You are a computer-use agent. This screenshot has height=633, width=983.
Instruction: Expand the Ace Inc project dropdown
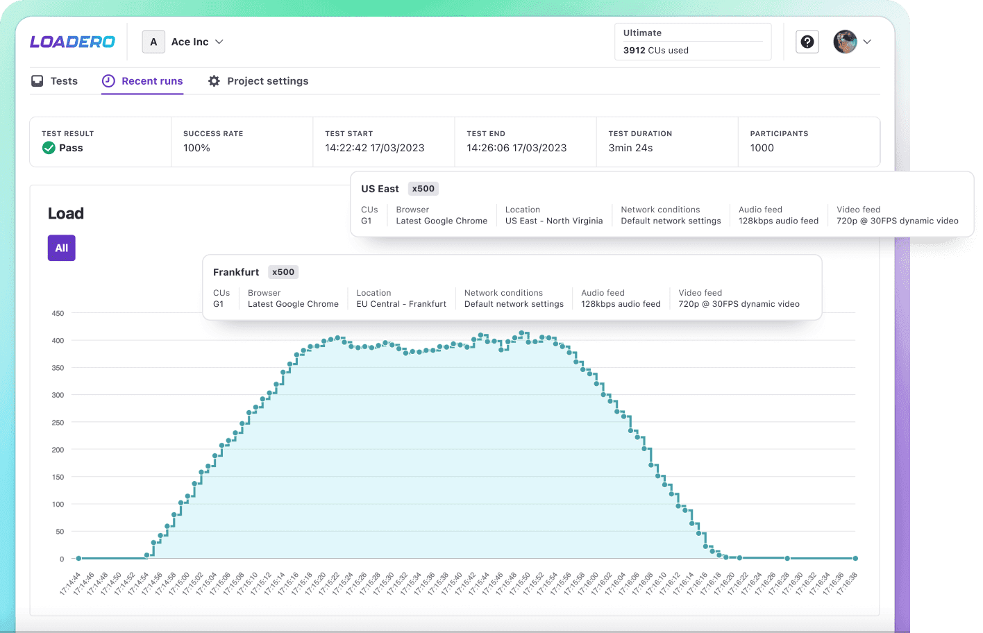tap(219, 42)
